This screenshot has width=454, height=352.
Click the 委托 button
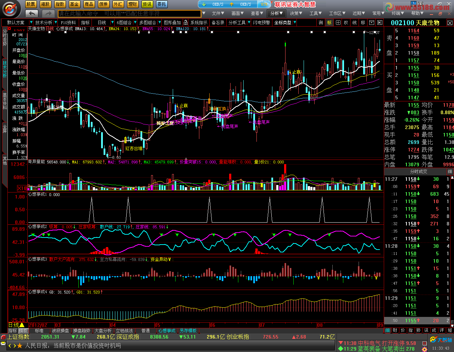click(162, 4)
